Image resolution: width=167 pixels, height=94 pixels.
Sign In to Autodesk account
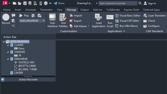click(150, 3)
